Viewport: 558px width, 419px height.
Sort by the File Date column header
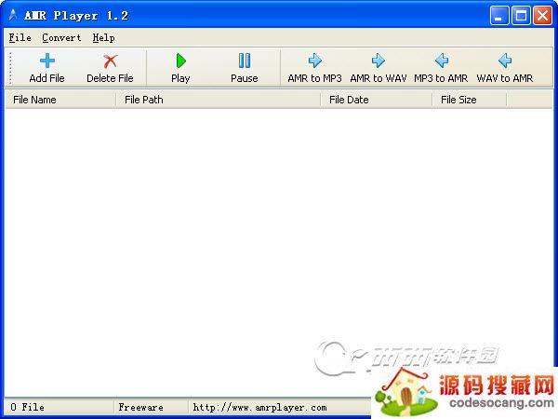pos(377,100)
